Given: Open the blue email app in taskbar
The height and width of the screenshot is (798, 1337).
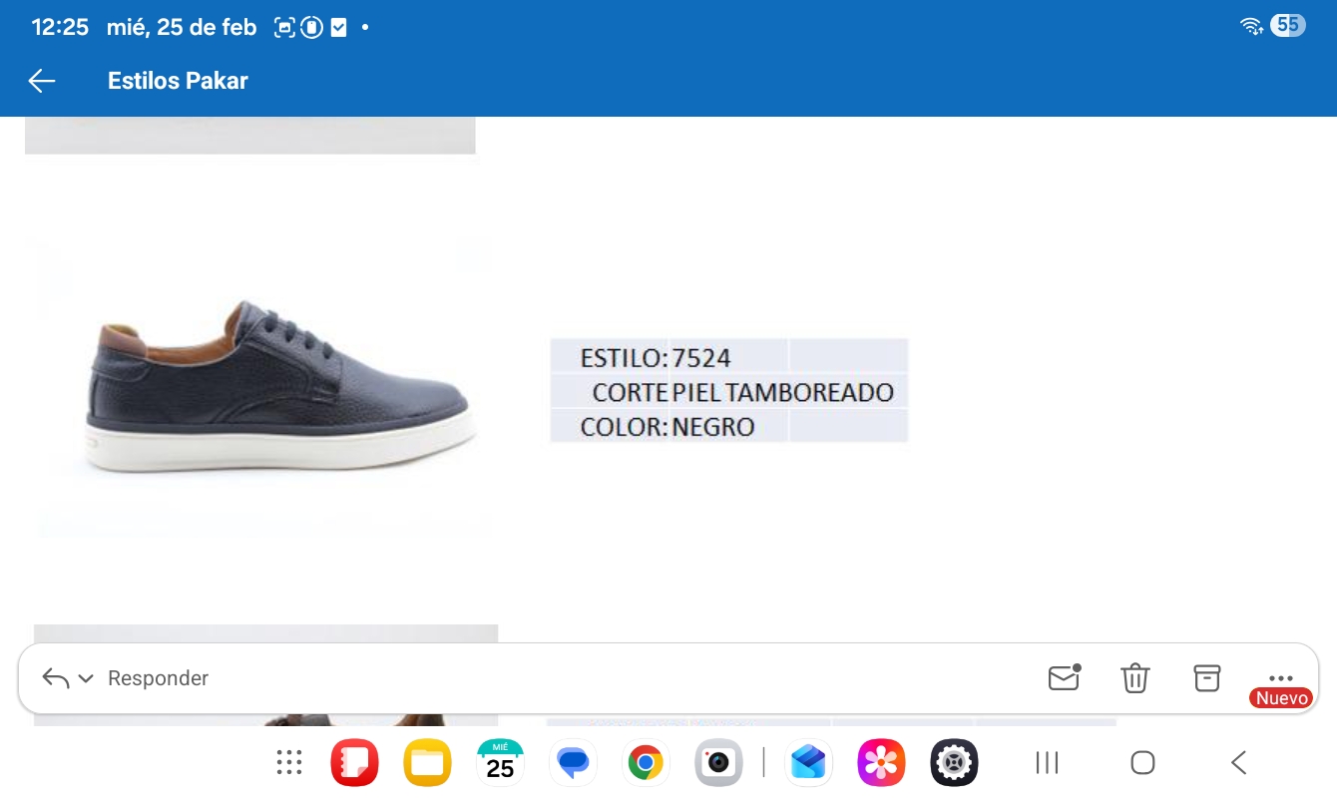Looking at the screenshot, I should (x=808, y=763).
